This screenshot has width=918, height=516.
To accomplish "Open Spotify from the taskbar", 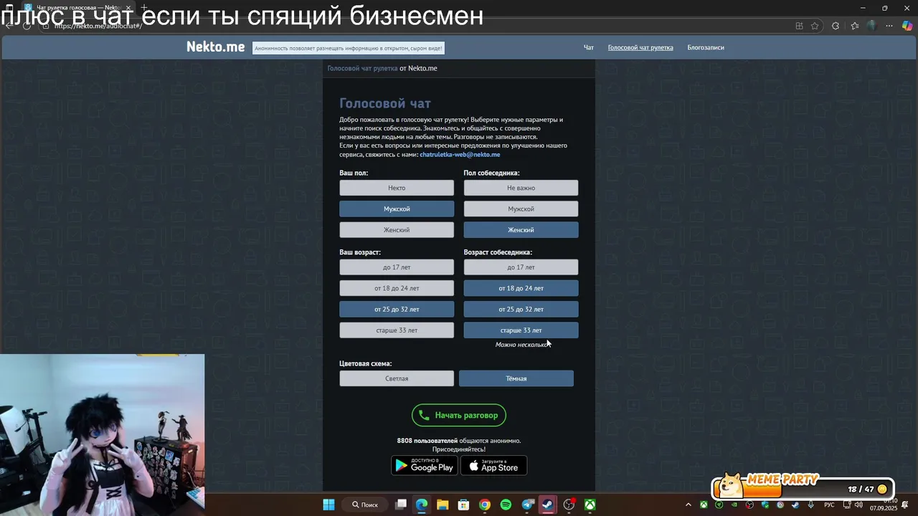I will click(x=506, y=505).
